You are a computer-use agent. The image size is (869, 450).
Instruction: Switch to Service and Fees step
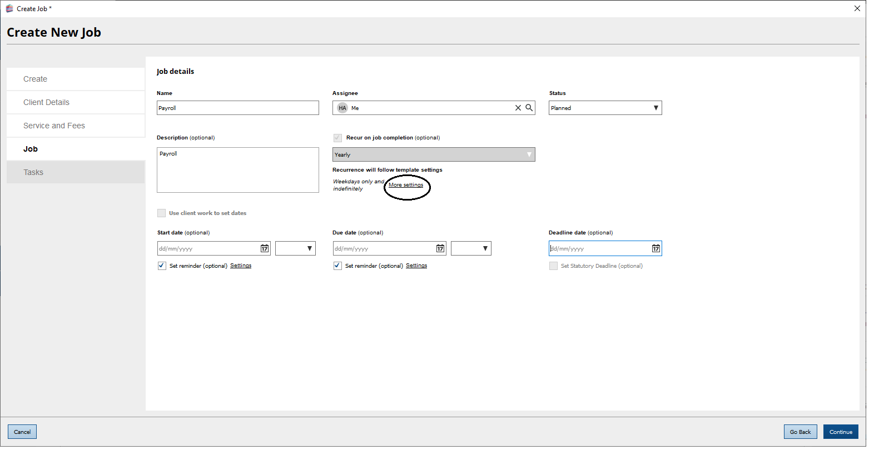tap(54, 126)
